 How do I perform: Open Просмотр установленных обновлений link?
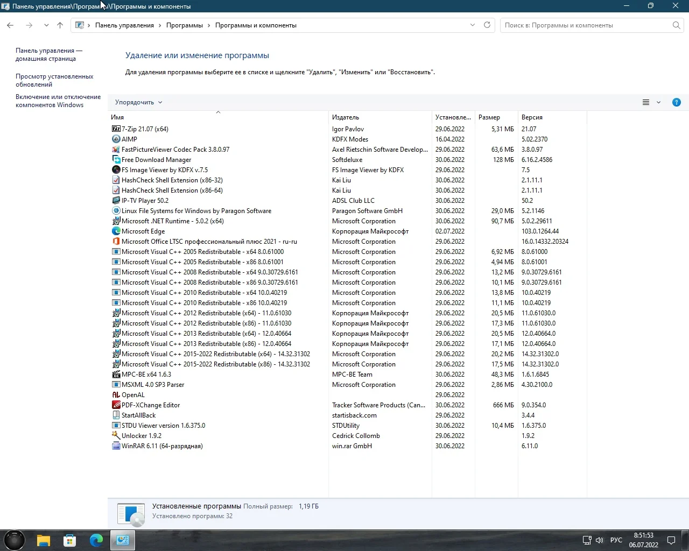[x=54, y=80]
